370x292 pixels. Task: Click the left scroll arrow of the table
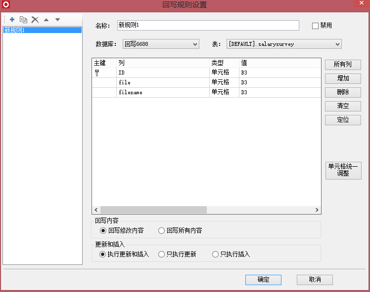click(x=96, y=210)
